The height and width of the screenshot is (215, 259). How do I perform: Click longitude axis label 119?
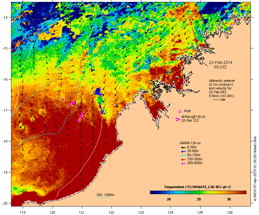point(23,212)
